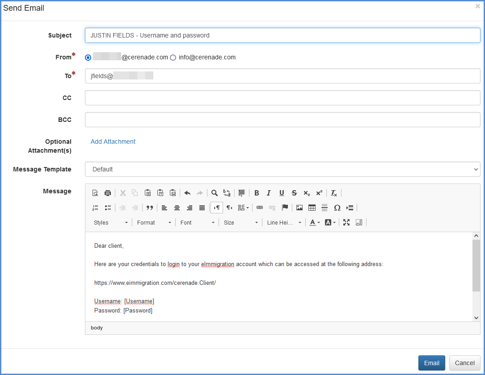This screenshot has width=485, height=375.
Task: Insert an image into the message body
Action: coord(299,207)
